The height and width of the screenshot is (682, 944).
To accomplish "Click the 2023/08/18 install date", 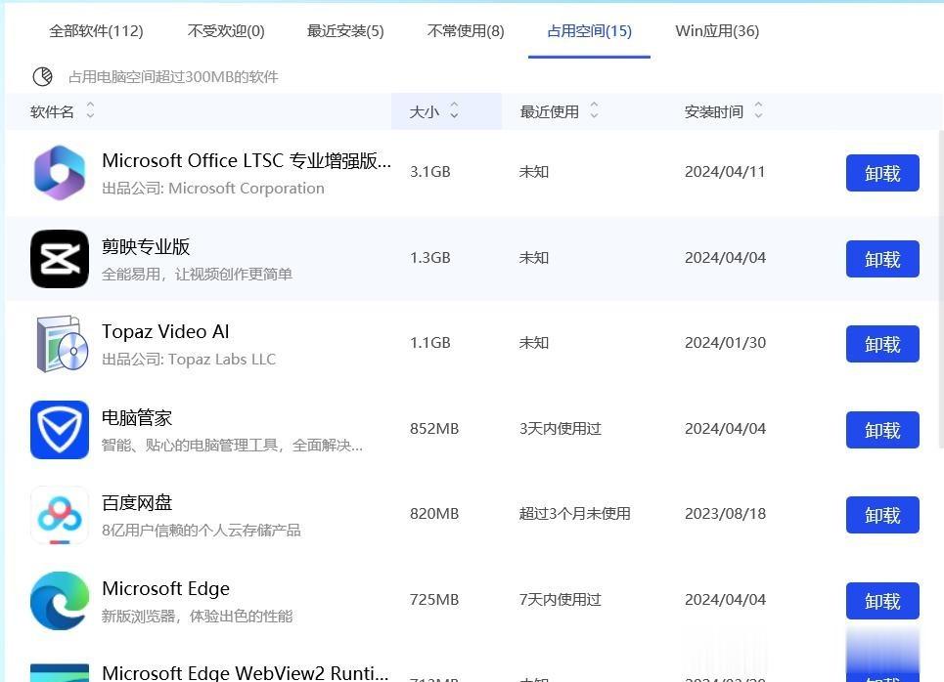I will [726, 513].
